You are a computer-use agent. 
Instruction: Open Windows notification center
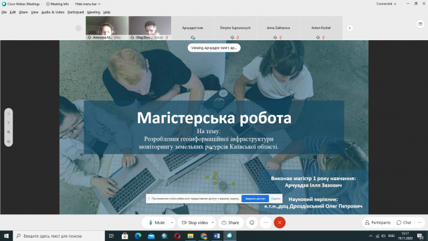coord(421,236)
